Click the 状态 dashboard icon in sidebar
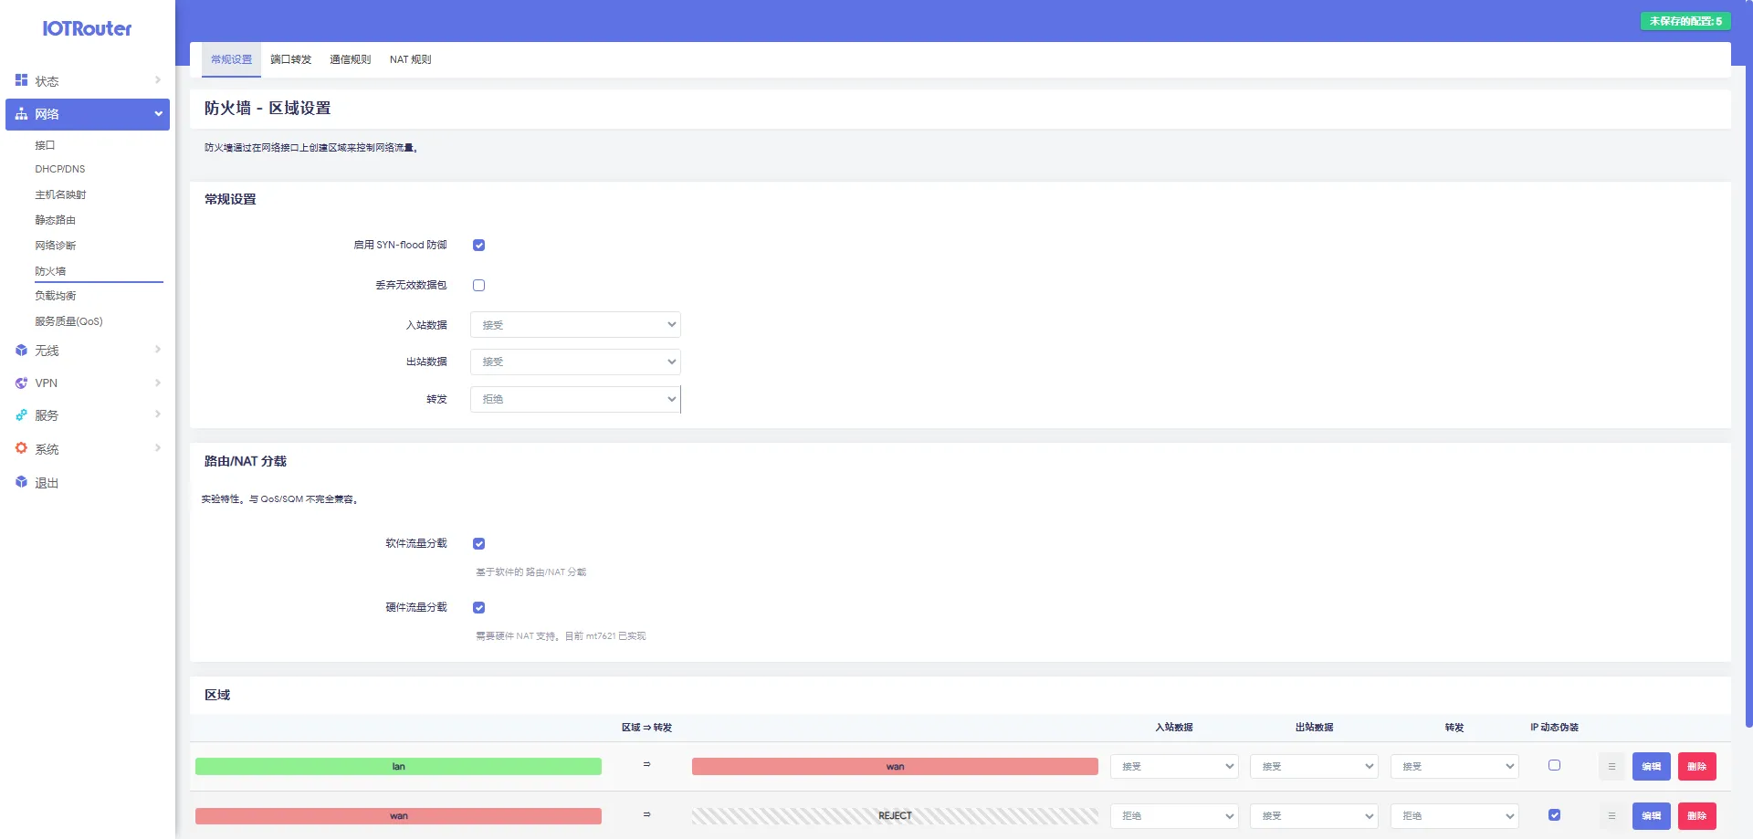 21,80
